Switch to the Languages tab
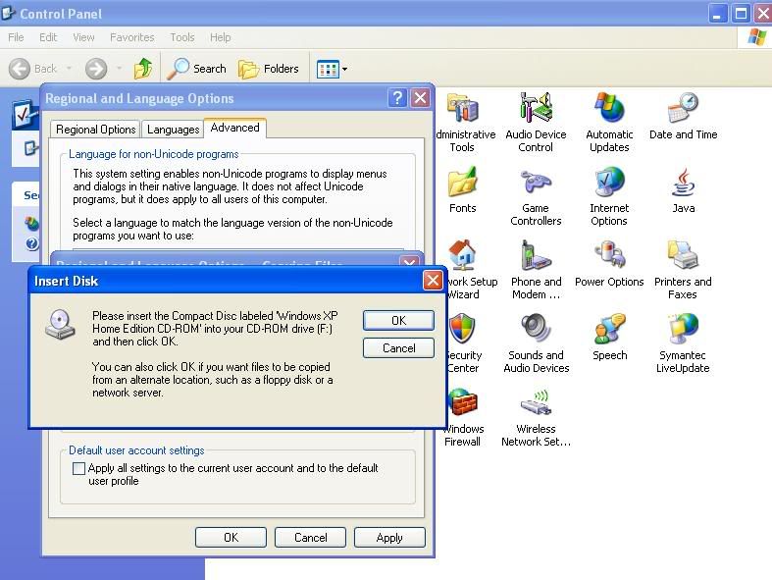The image size is (772, 580). tap(173, 130)
